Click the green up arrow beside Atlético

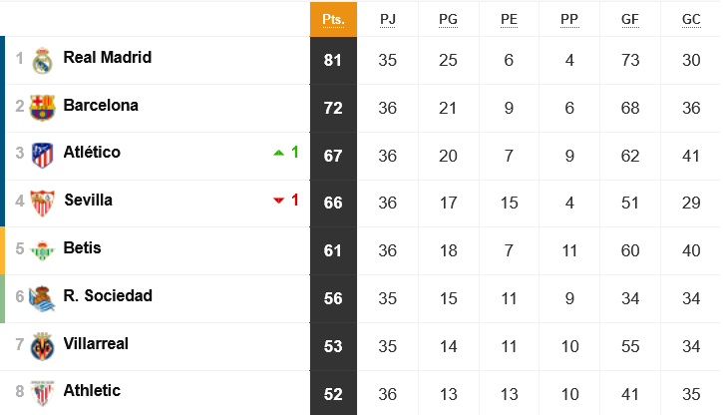(x=278, y=153)
